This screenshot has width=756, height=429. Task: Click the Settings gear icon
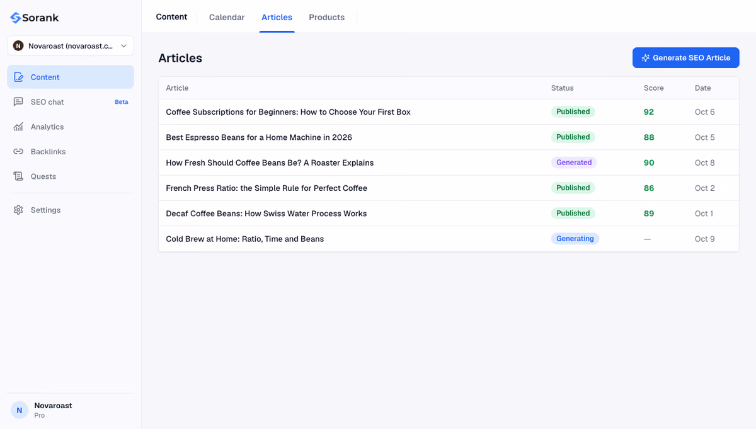pos(18,210)
